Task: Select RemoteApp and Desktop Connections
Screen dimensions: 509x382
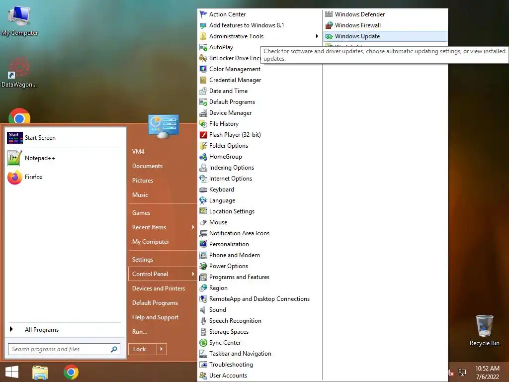Action: click(x=259, y=299)
